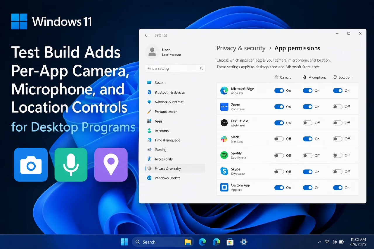Click the Spotify app icon

tap(224, 155)
